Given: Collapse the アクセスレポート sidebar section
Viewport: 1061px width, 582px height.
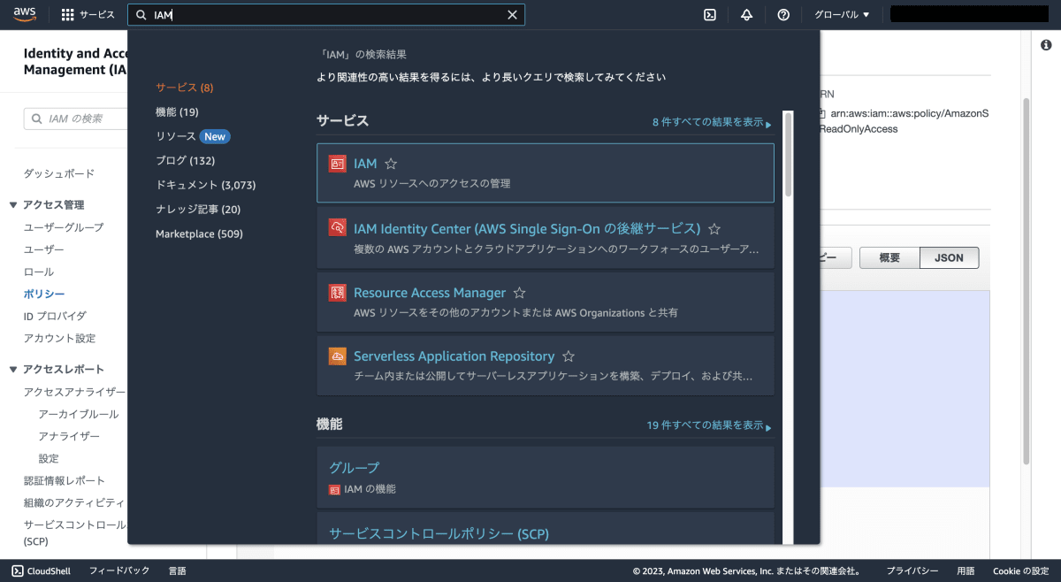Looking at the screenshot, I should [x=13, y=370].
